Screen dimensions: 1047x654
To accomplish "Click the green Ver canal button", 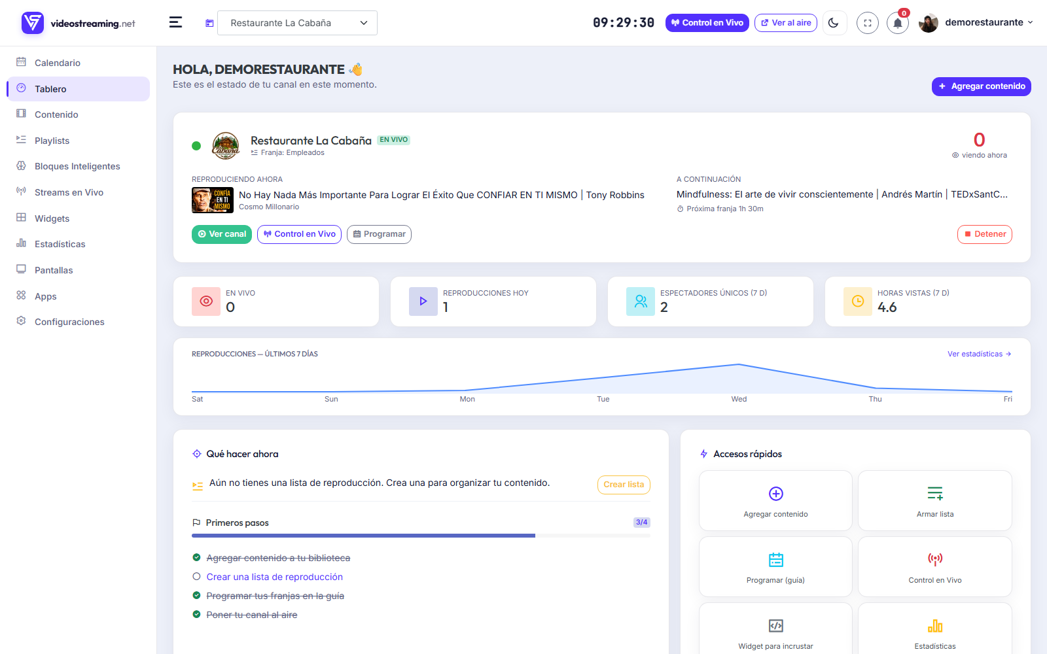I will tap(222, 234).
